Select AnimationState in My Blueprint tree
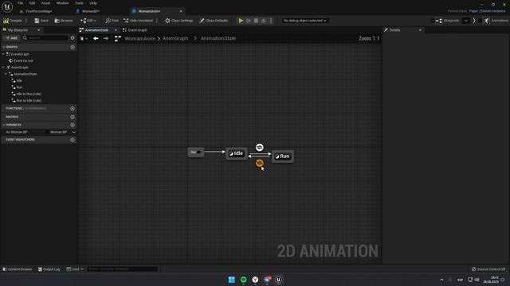 (x=25, y=74)
